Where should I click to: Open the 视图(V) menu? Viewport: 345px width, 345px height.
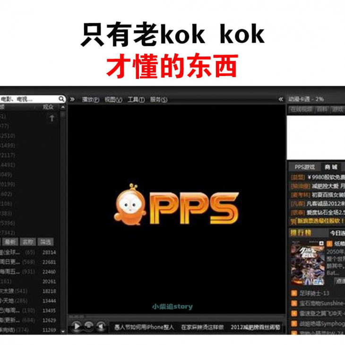pos(113,100)
